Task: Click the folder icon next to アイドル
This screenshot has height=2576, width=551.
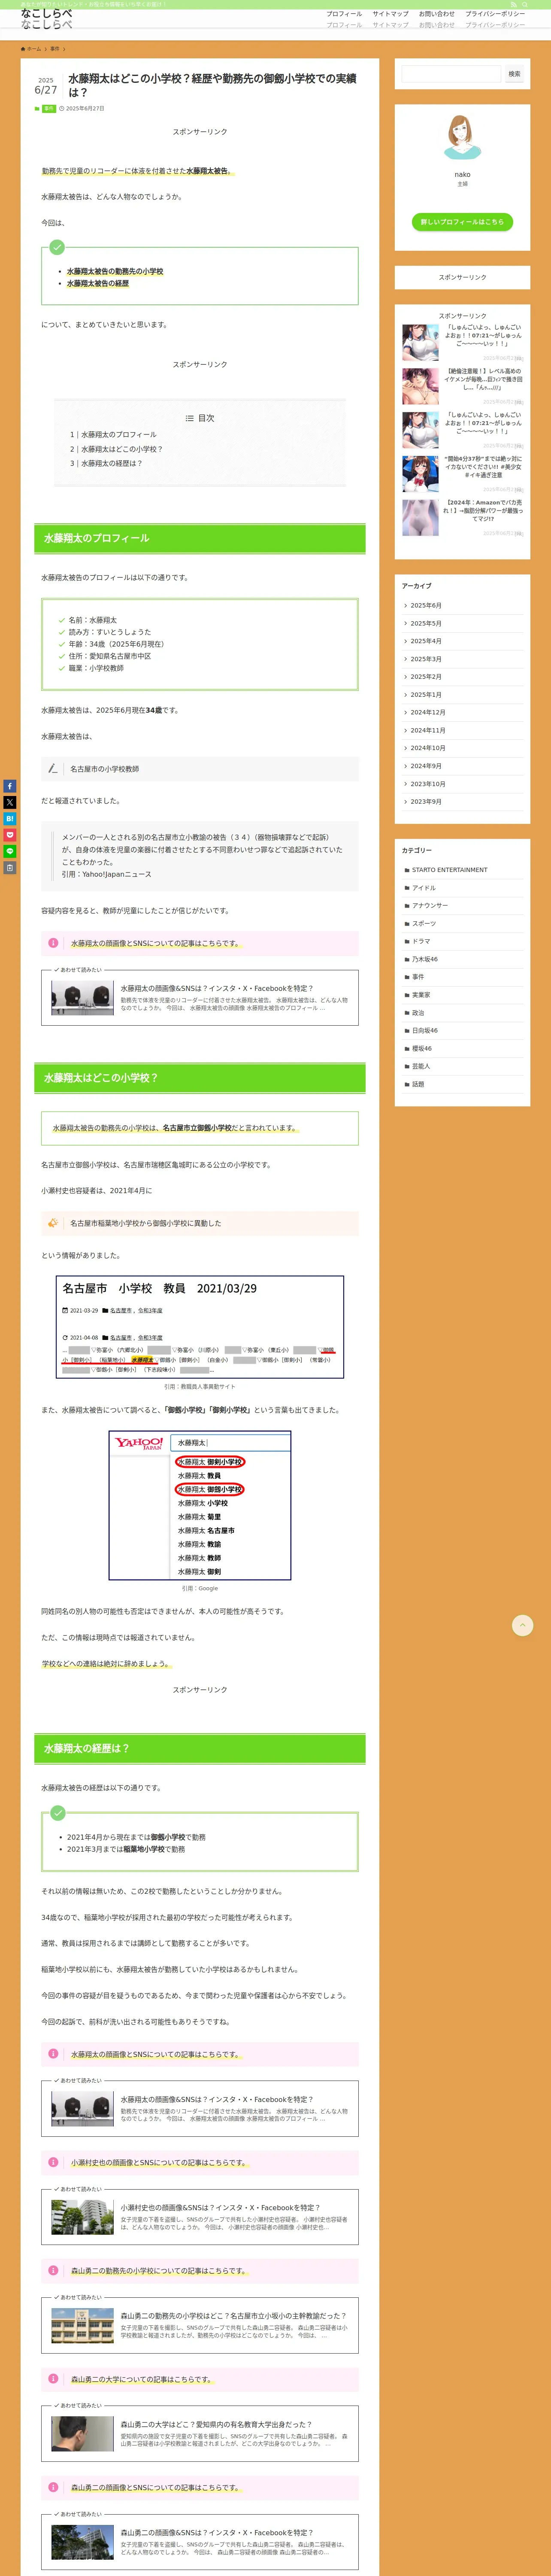Action: tap(407, 888)
